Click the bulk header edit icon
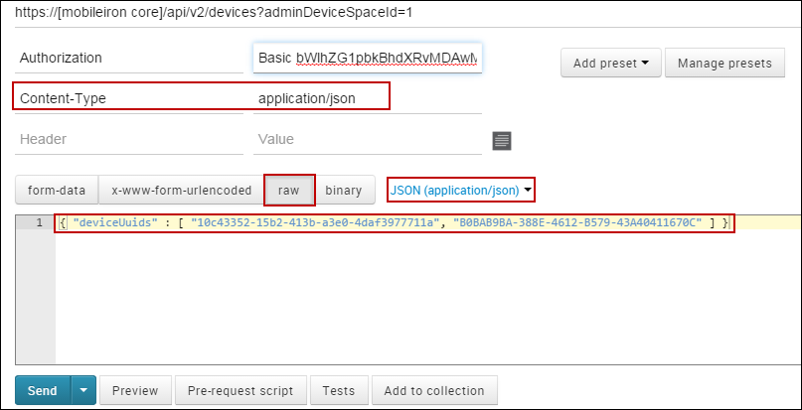Viewport: 802px width, 410px height. tap(502, 141)
